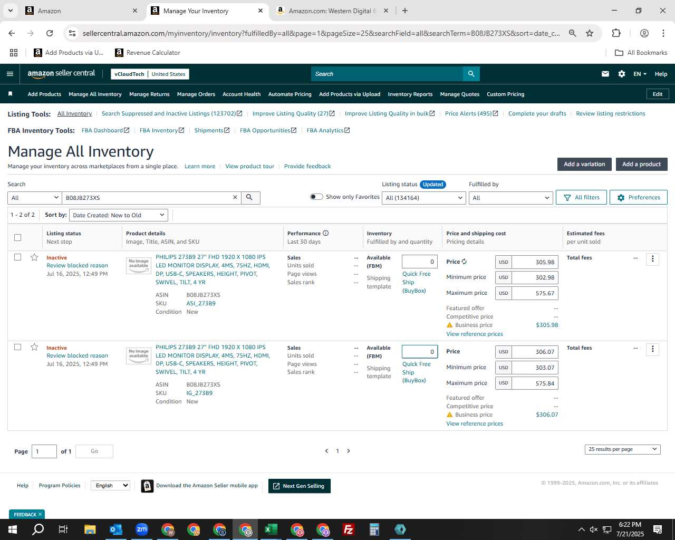This screenshot has width=675, height=540.
Task: Click Add a product button
Action: (641, 164)
